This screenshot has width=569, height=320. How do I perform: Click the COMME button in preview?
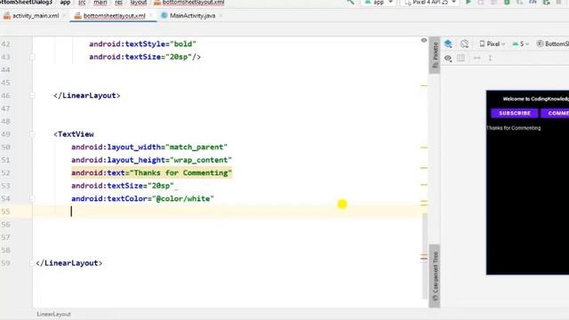[x=555, y=113]
